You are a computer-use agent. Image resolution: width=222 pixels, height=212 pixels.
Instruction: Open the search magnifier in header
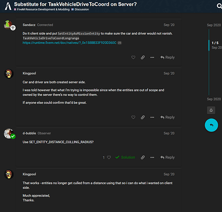coord(219,6)
